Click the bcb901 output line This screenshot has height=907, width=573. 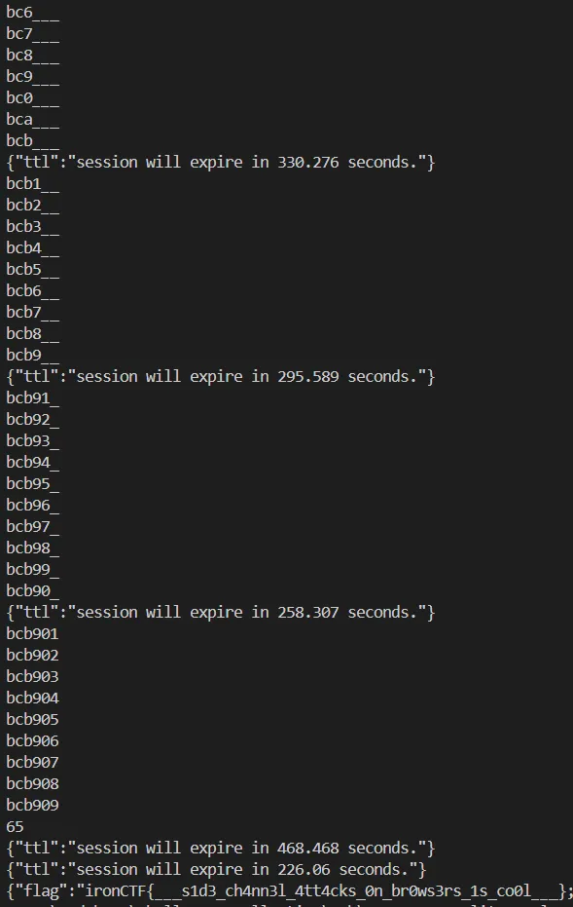point(32,634)
